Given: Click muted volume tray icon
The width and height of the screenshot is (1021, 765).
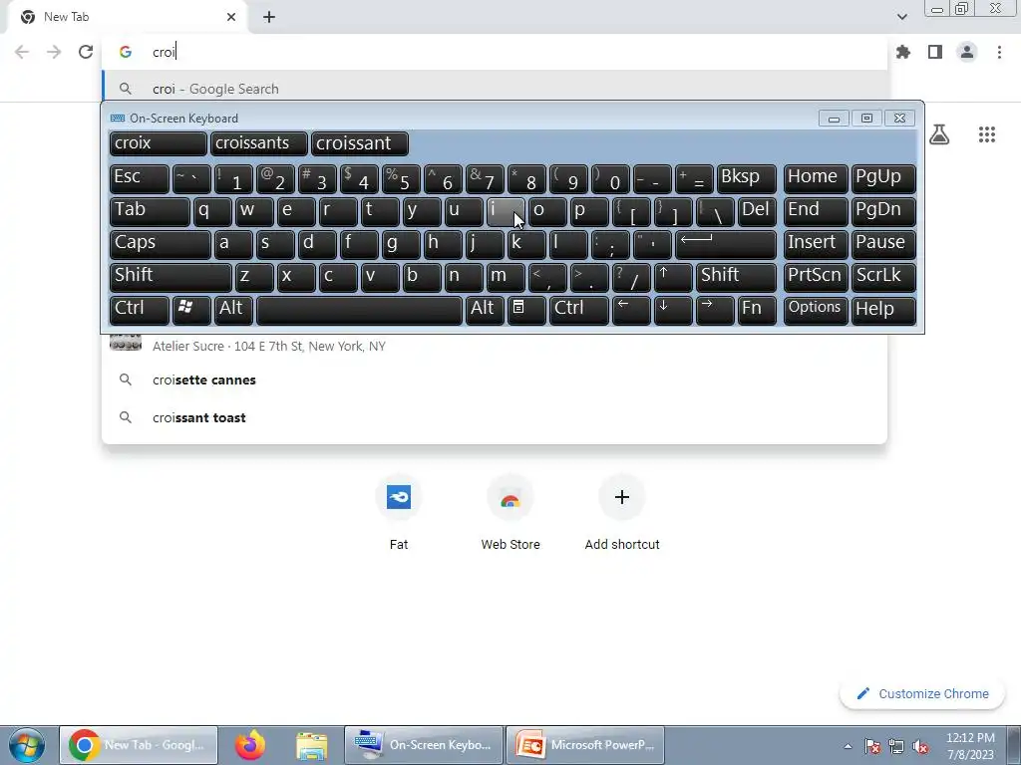Looking at the screenshot, I should (920, 747).
